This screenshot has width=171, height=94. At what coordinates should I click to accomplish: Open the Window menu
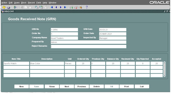click(x=53, y=2)
